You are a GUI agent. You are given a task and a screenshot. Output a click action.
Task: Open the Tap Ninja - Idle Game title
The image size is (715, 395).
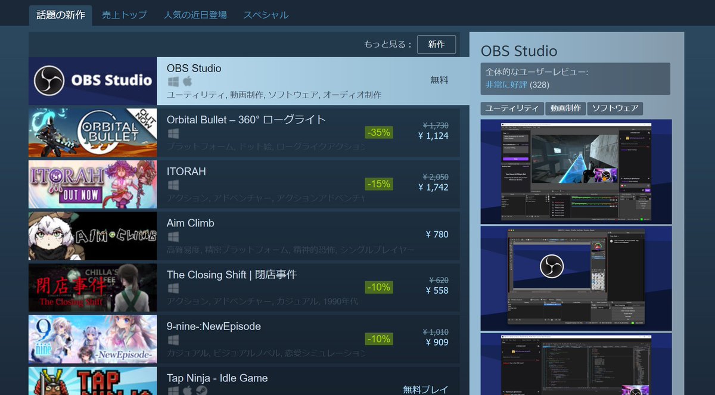pyautogui.click(x=217, y=378)
